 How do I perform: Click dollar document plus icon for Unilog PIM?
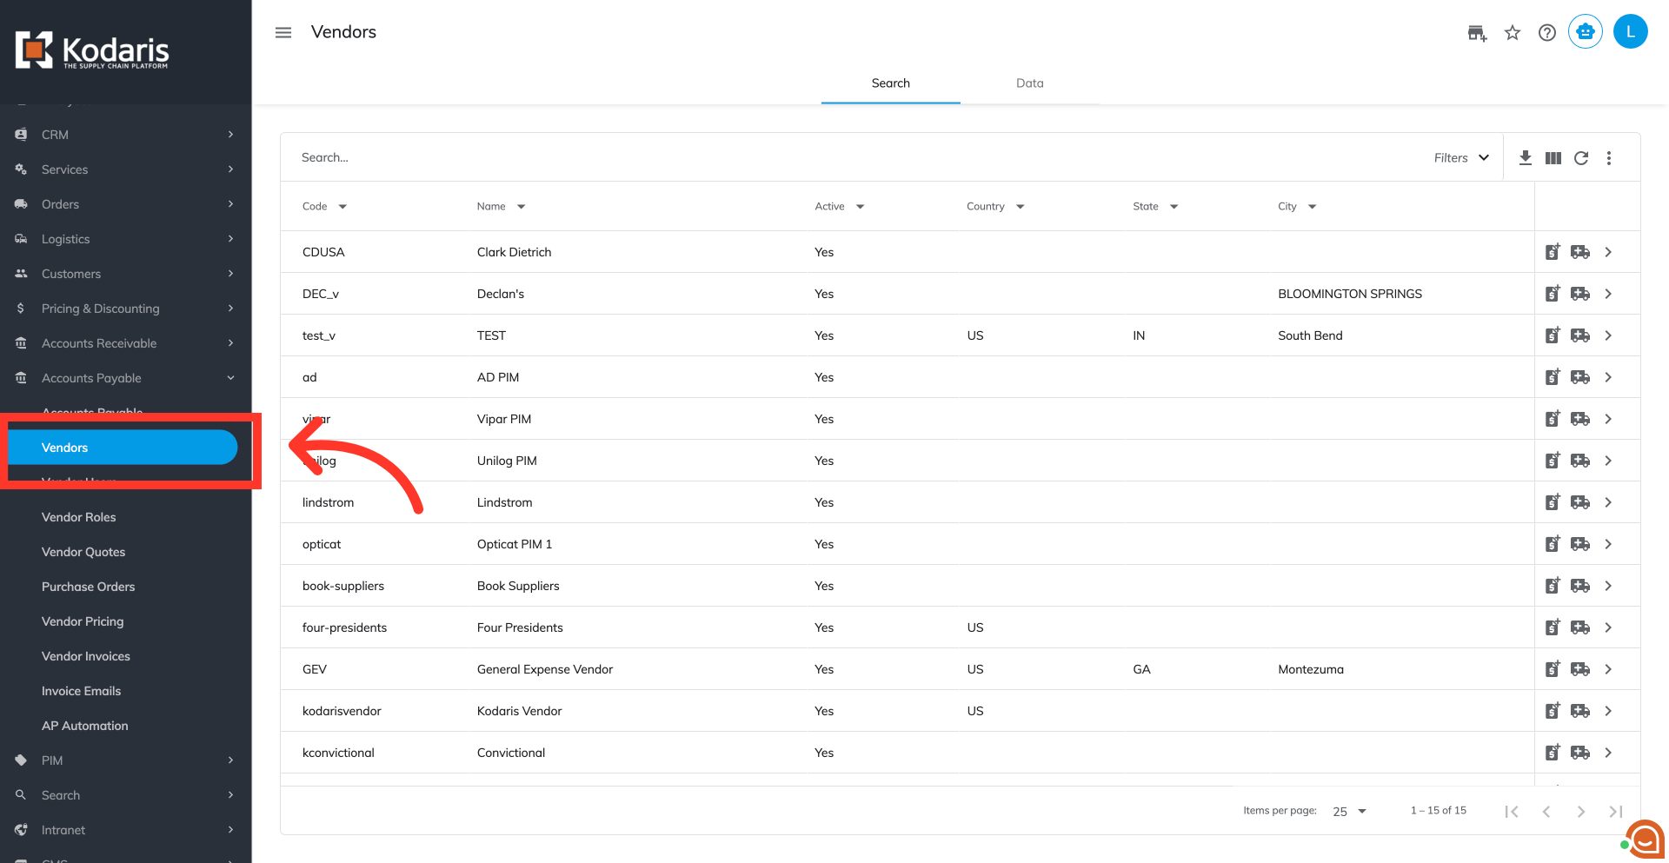tap(1553, 460)
